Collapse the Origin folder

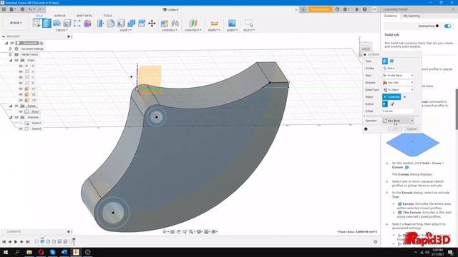coord(11,60)
